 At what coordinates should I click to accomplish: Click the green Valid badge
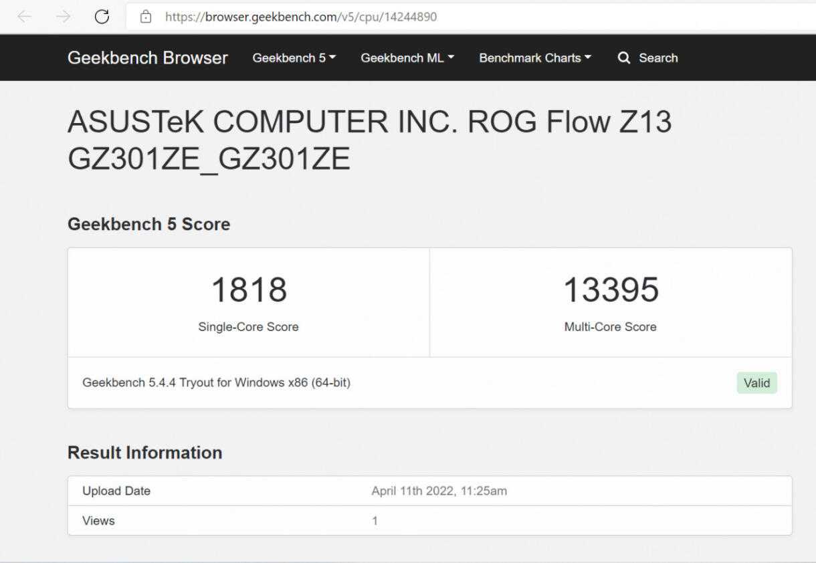point(756,383)
